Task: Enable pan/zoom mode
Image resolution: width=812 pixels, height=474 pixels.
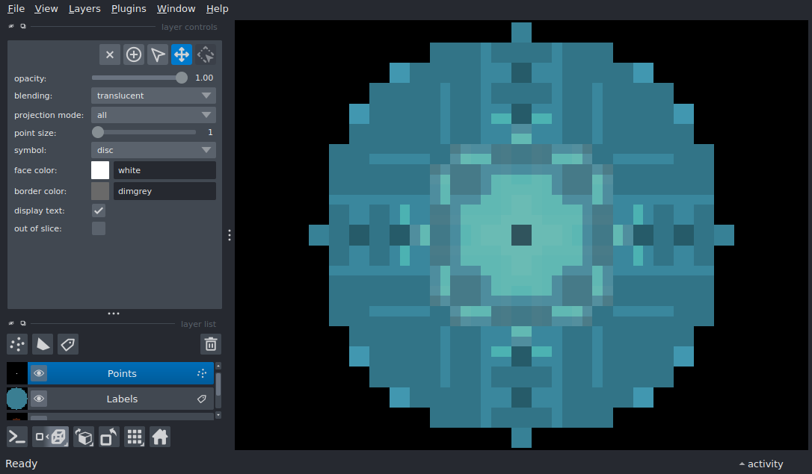Action: coord(182,54)
